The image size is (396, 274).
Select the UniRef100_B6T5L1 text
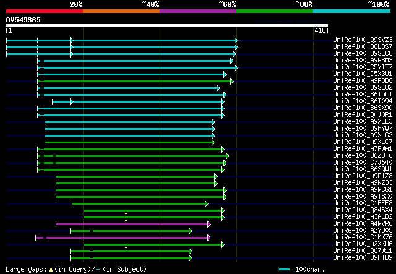[x=363, y=95]
